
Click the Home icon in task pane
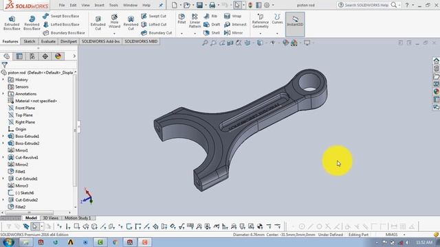436,61
